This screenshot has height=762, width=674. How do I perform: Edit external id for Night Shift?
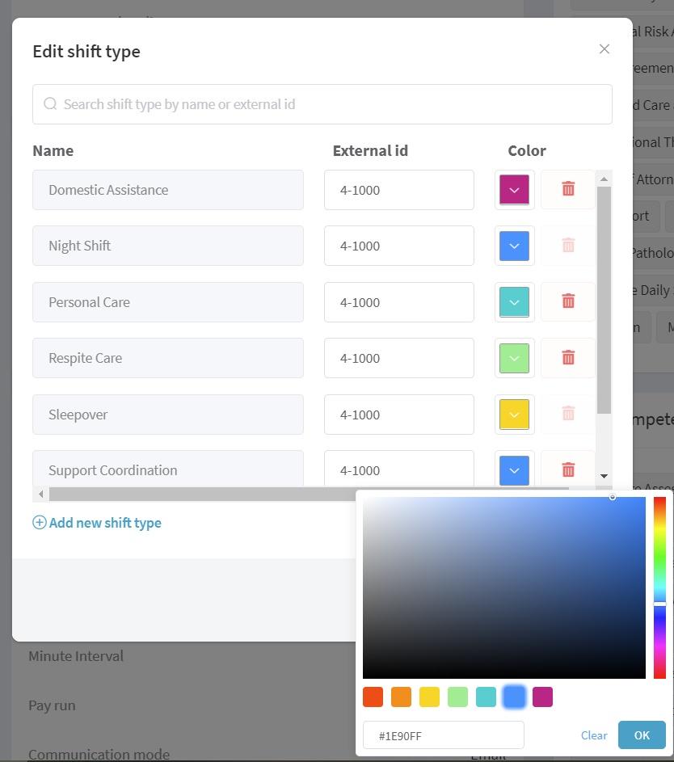point(399,246)
